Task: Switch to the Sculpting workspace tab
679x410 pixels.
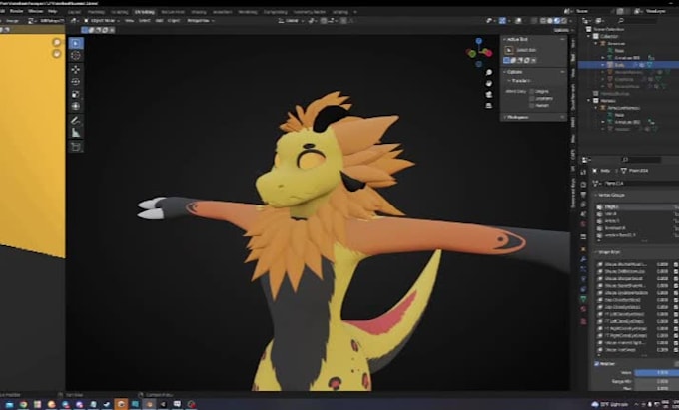Action: [120, 12]
